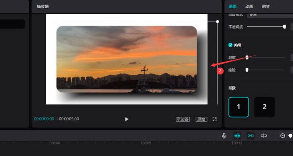Play the video in the player

(x=126, y=119)
